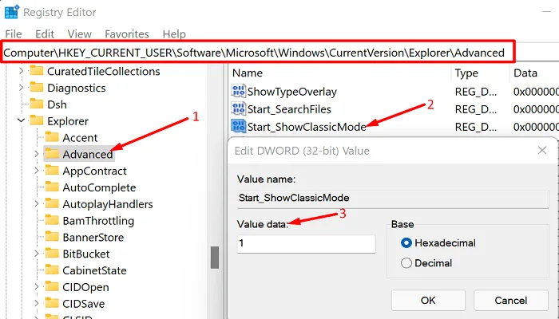
Task: Open the Edit menu
Action: point(45,33)
